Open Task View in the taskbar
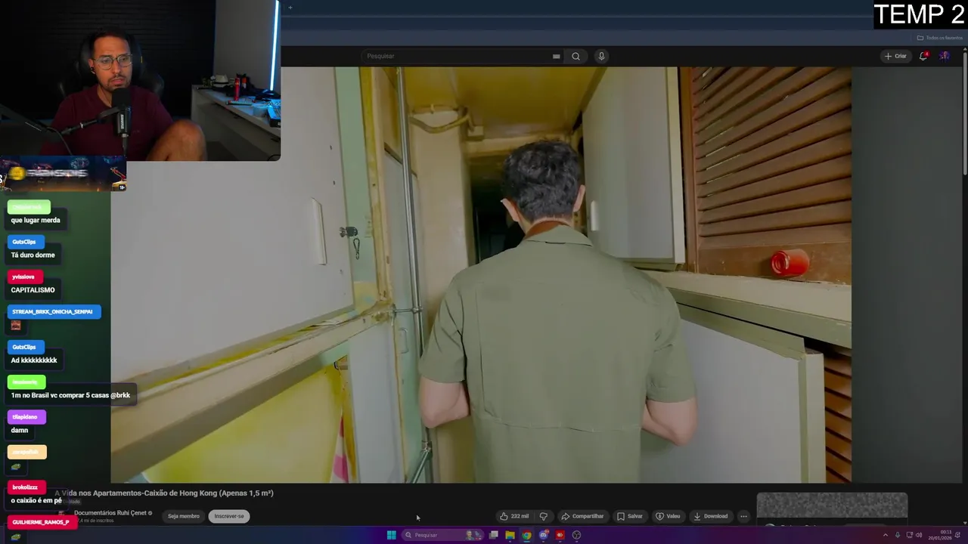 click(493, 535)
